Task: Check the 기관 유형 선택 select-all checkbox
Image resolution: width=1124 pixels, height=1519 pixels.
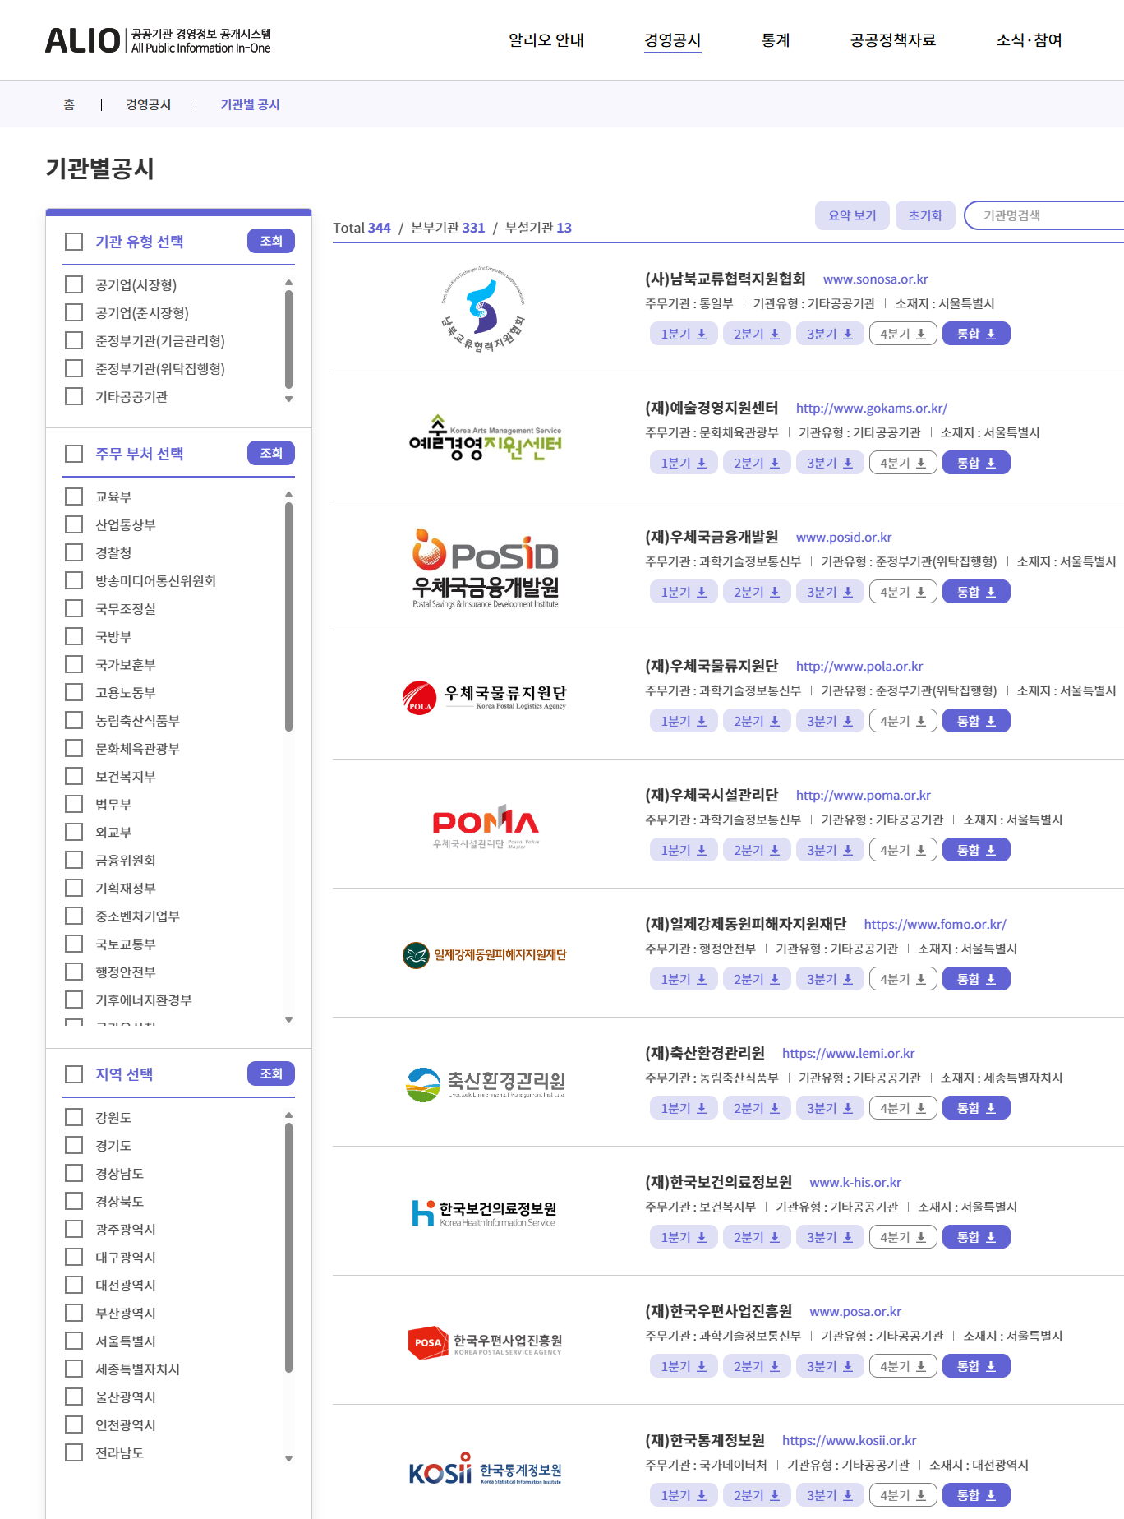Action: pos(74,242)
